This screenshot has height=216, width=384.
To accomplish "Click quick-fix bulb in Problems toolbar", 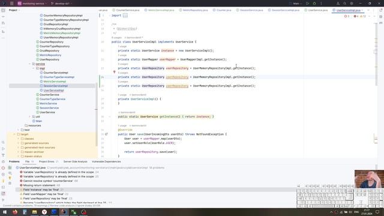I will tap(10, 178).
